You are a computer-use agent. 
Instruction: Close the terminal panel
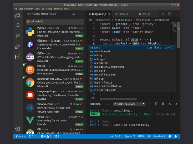click(176, 104)
